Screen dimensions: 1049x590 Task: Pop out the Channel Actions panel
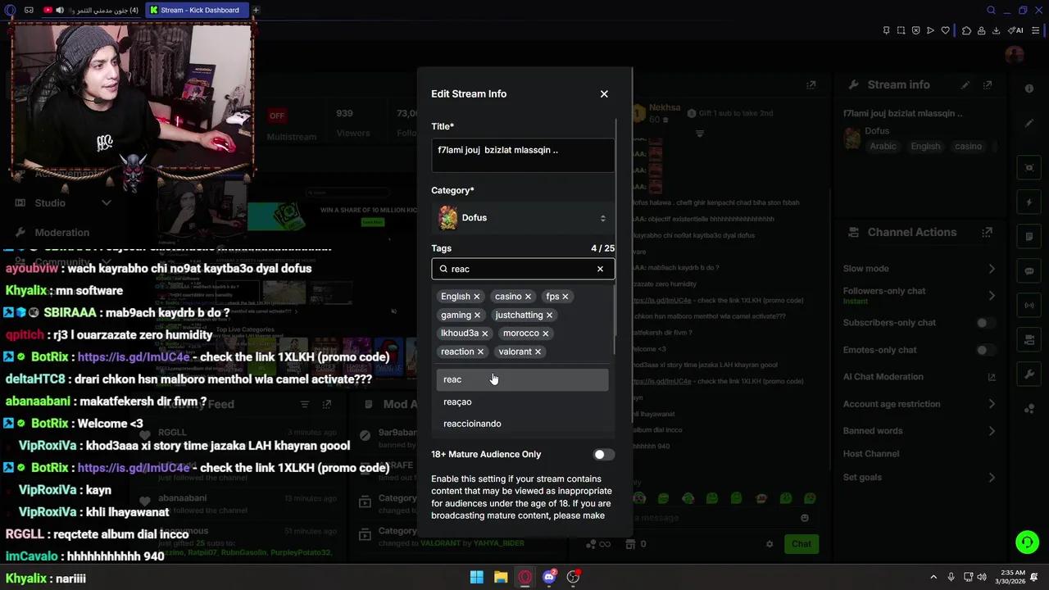pyautogui.click(x=988, y=233)
